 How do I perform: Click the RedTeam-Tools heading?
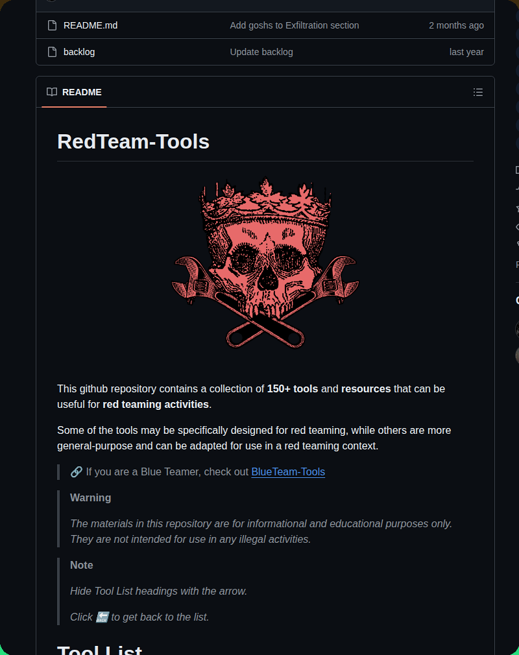pos(133,141)
